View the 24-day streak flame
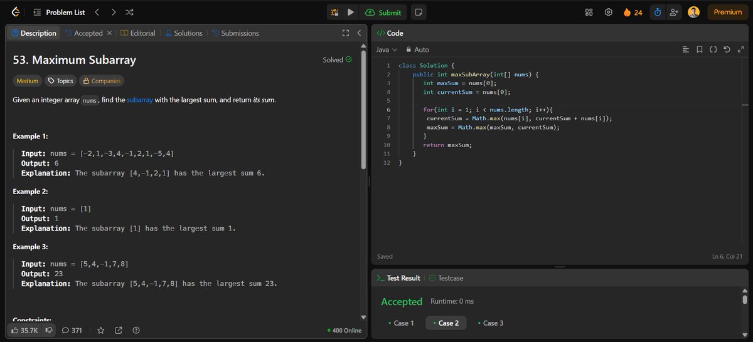 click(633, 12)
